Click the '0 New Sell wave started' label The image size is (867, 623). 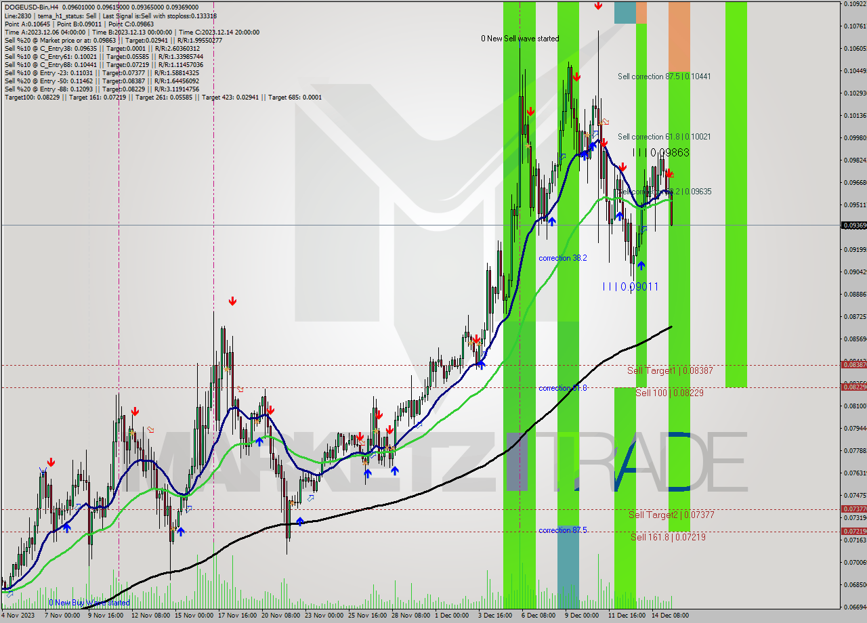(x=520, y=39)
